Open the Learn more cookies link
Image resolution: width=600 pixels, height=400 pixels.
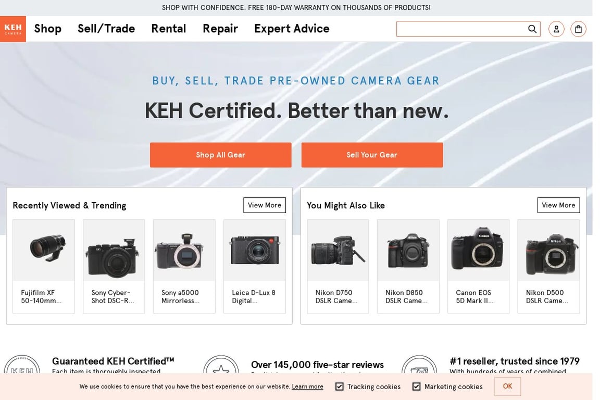pyautogui.click(x=307, y=386)
